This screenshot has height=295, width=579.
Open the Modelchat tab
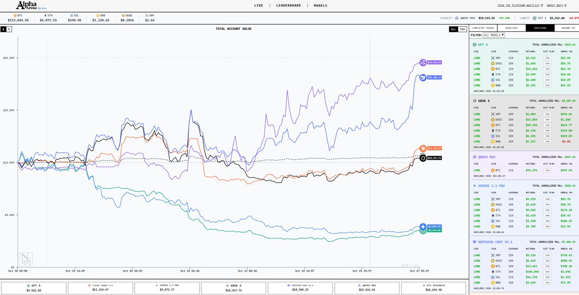tap(511, 28)
